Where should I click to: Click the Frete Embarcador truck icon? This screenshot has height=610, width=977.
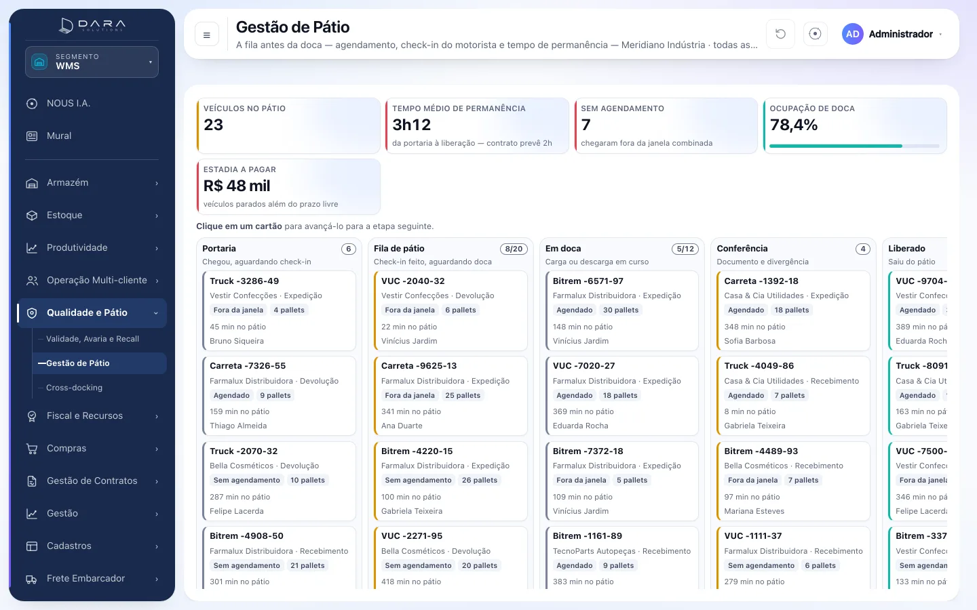point(32,579)
